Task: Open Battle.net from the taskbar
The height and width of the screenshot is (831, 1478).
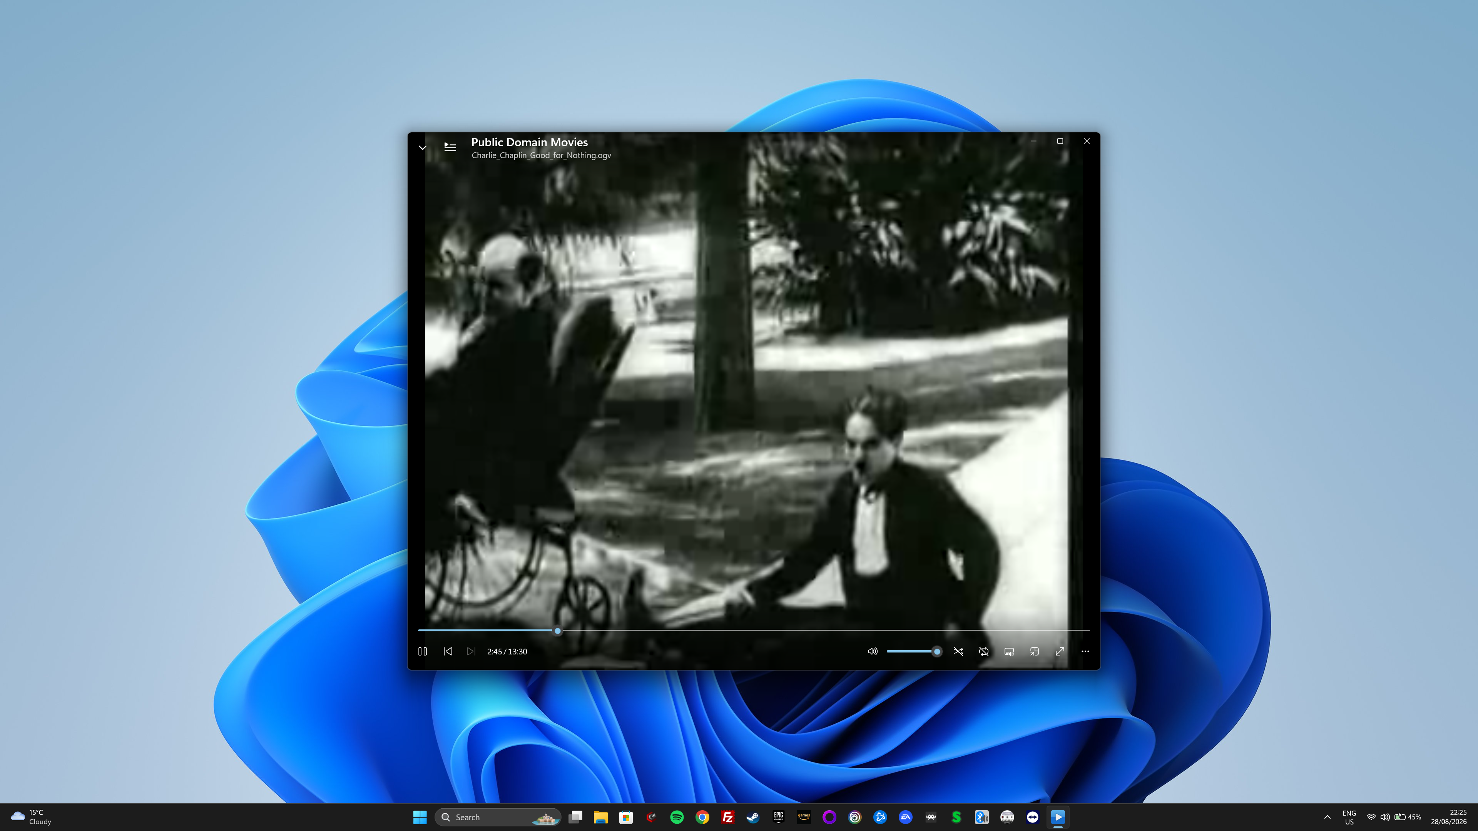Action: click(880, 817)
